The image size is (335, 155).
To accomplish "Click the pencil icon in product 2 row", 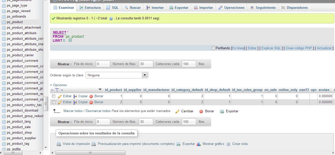I will pos(60,102).
